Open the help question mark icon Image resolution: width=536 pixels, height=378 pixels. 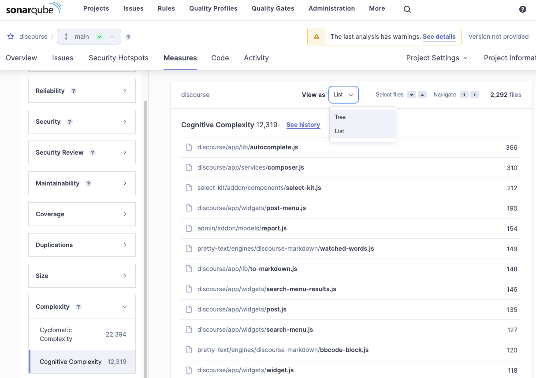click(x=523, y=9)
